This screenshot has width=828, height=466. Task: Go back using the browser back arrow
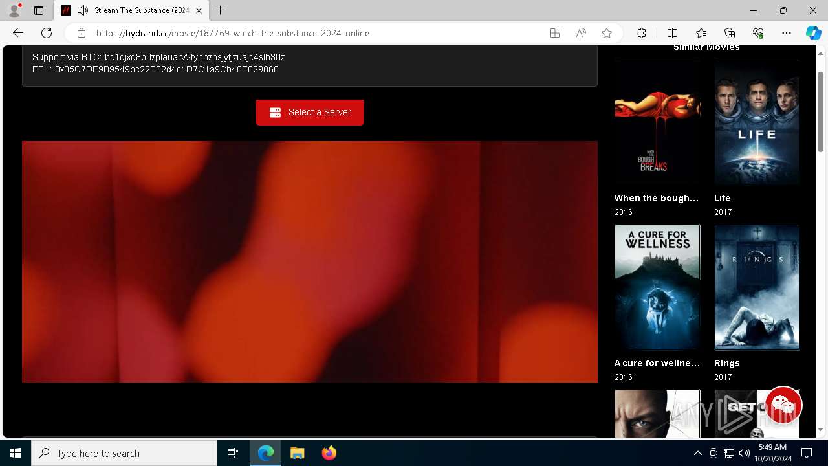[x=18, y=33]
